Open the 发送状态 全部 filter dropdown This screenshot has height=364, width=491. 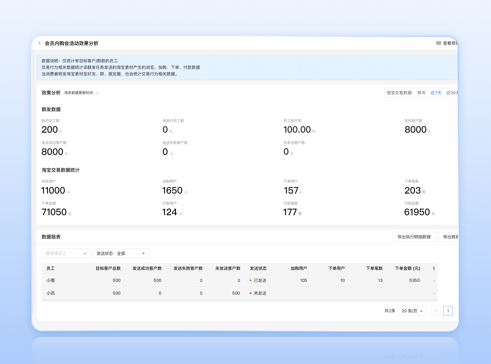121,253
